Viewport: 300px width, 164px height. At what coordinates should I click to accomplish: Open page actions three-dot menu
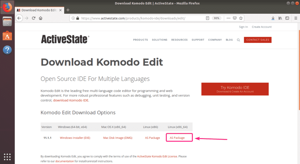click(229, 18)
